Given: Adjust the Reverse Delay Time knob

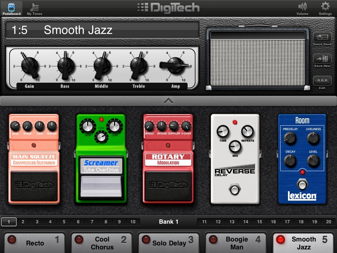Looking at the screenshot, I should (223, 131).
